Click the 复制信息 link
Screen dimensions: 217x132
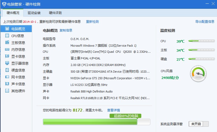pyautogui.click(x=66, y=30)
